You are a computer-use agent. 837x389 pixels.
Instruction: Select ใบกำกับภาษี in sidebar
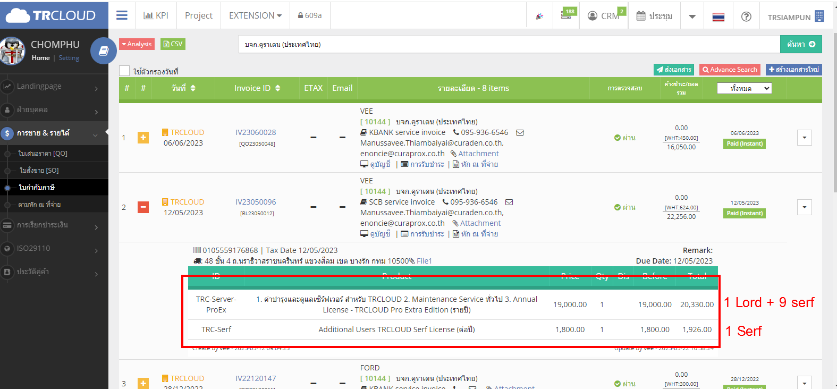pyautogui.click(x=37, y=187)
